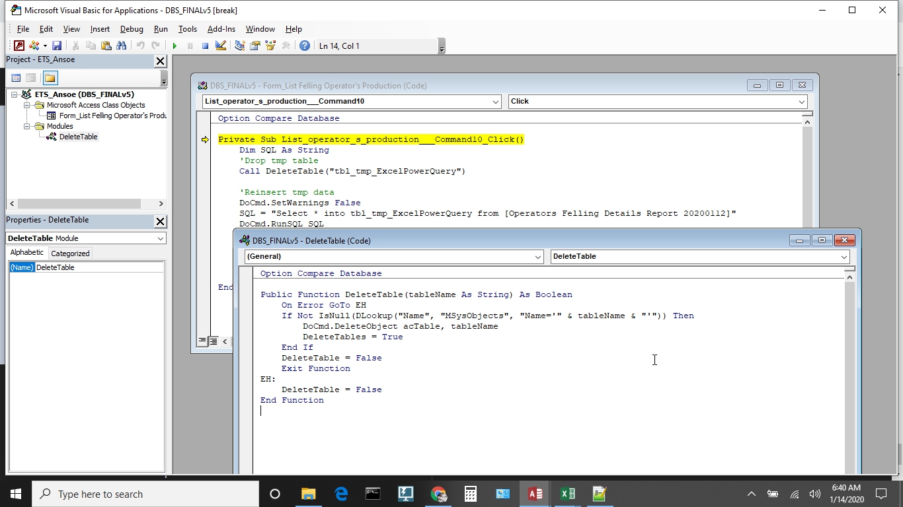Click the Toolbox hammer-wrench icon

(x=286, y=46)
